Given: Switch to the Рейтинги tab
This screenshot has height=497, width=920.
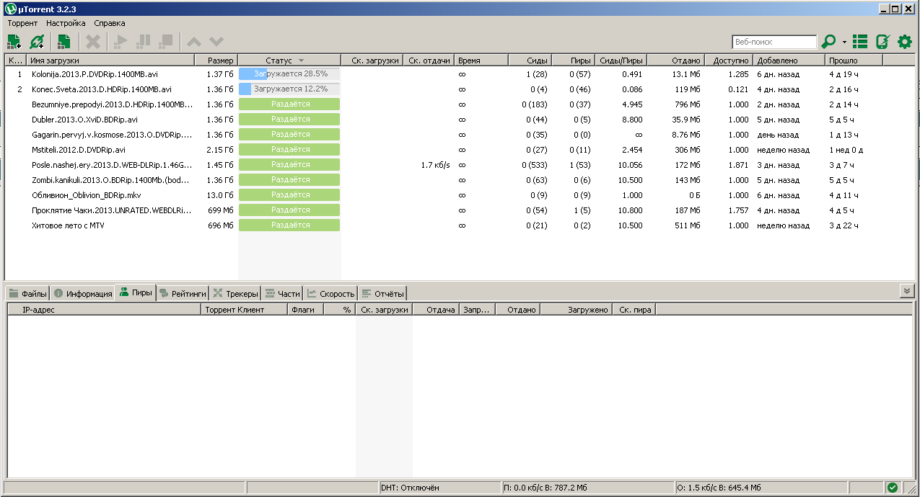Looking at the screenshot, I should coord(183,293).
